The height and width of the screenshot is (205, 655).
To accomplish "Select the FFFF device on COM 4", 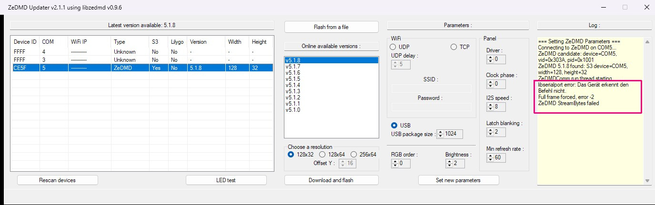I will [x=142, y=52].
